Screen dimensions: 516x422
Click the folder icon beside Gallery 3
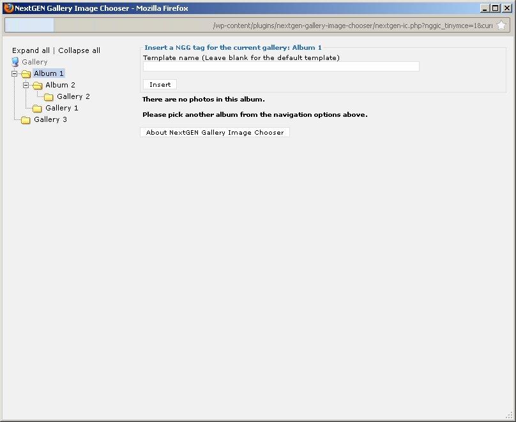coord(26,120)
